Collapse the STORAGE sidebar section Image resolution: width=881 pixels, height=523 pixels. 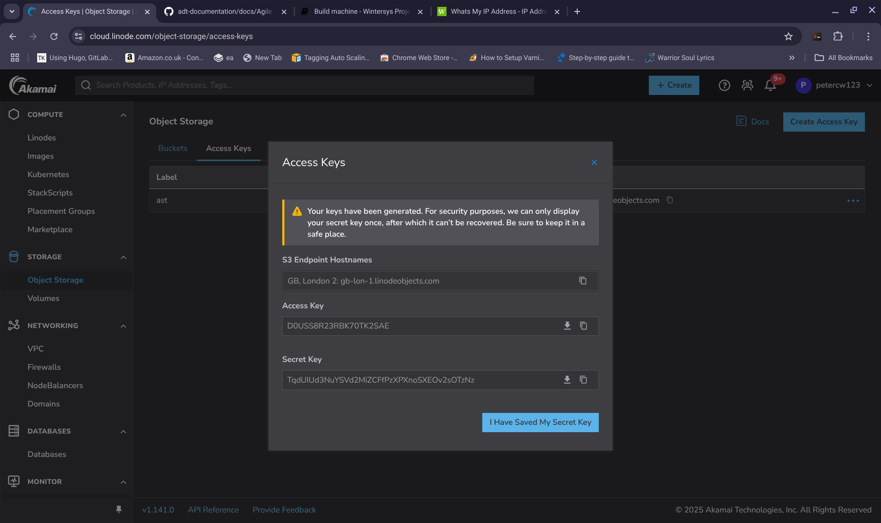pos(123,257)
